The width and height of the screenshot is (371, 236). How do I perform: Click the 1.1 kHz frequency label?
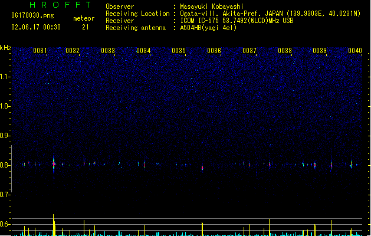coord(5,77)
